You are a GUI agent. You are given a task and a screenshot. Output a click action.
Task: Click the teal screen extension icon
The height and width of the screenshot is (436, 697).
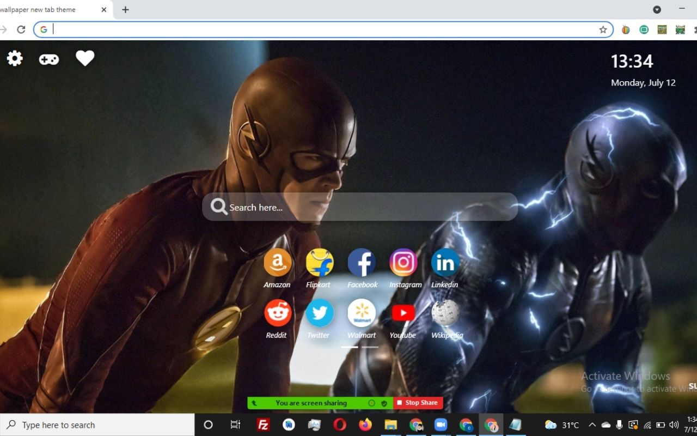pyautogui.click(x=644, y=29)
